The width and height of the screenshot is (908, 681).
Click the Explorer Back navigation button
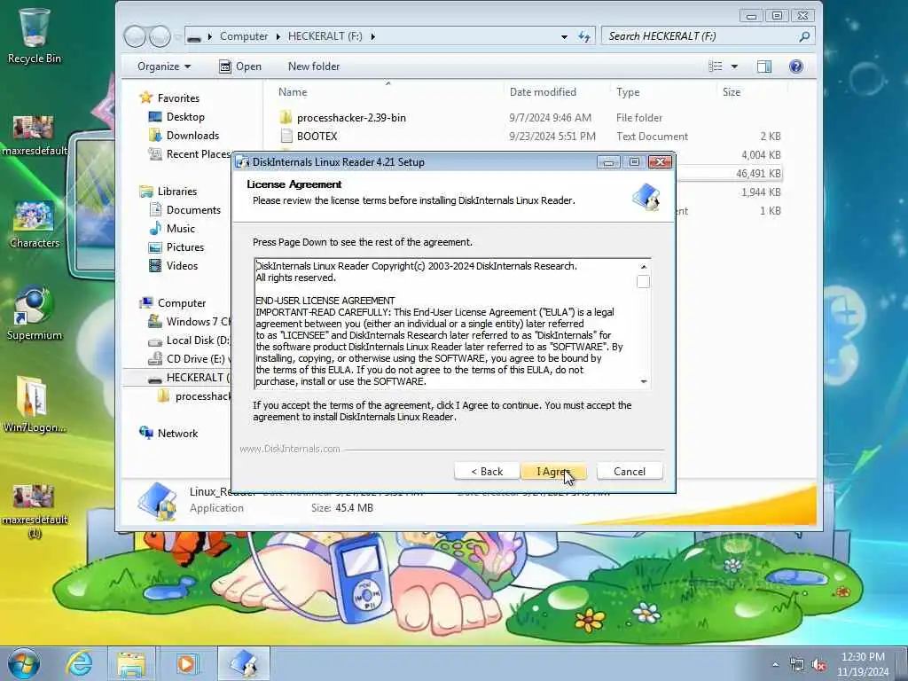point(135,36)
